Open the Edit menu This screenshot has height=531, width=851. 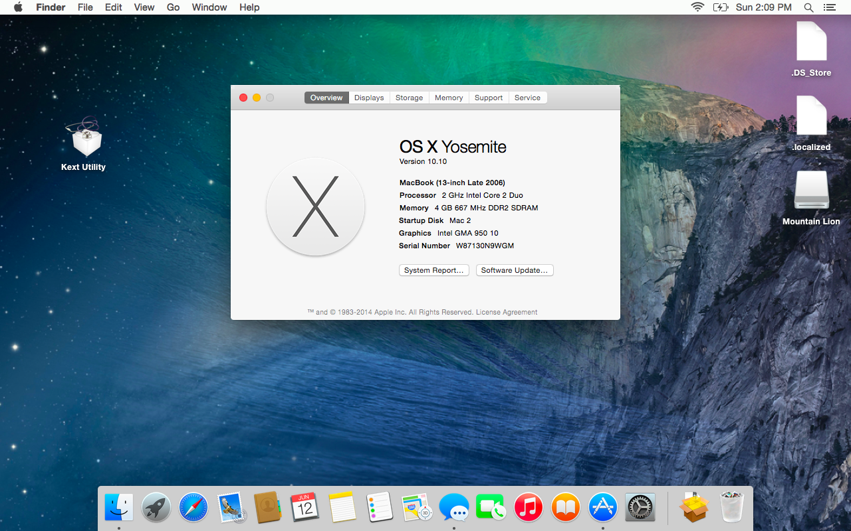pyautogui.click(x=114, y=7)
